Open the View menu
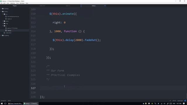 (8, 3)
